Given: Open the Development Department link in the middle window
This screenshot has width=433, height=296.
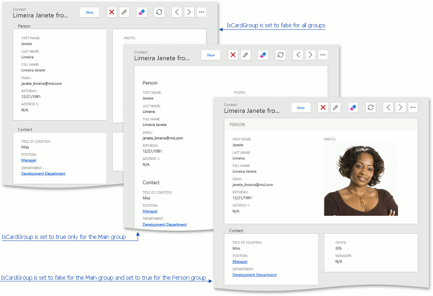Looking at the screenshot, I should pyautogui.click(x=165, y=225).
